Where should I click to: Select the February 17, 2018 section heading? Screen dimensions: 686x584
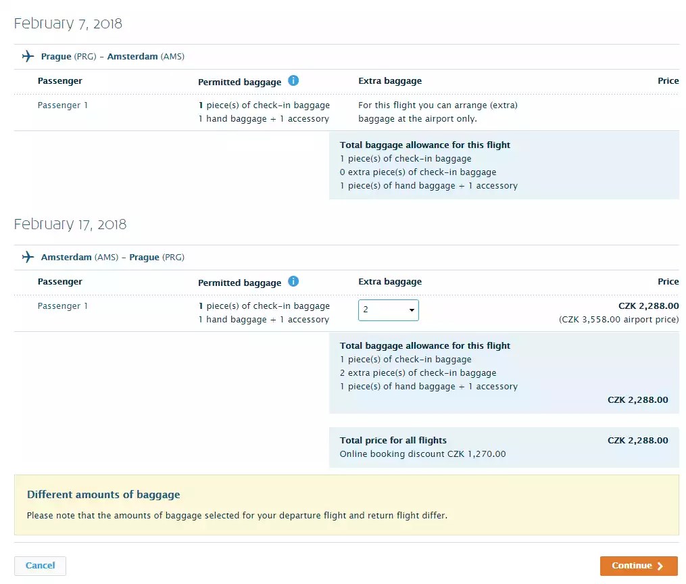coord(70,224)
